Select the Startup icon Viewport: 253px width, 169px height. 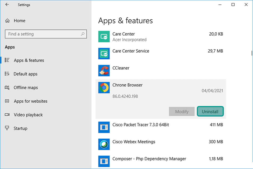coord(7,128)
